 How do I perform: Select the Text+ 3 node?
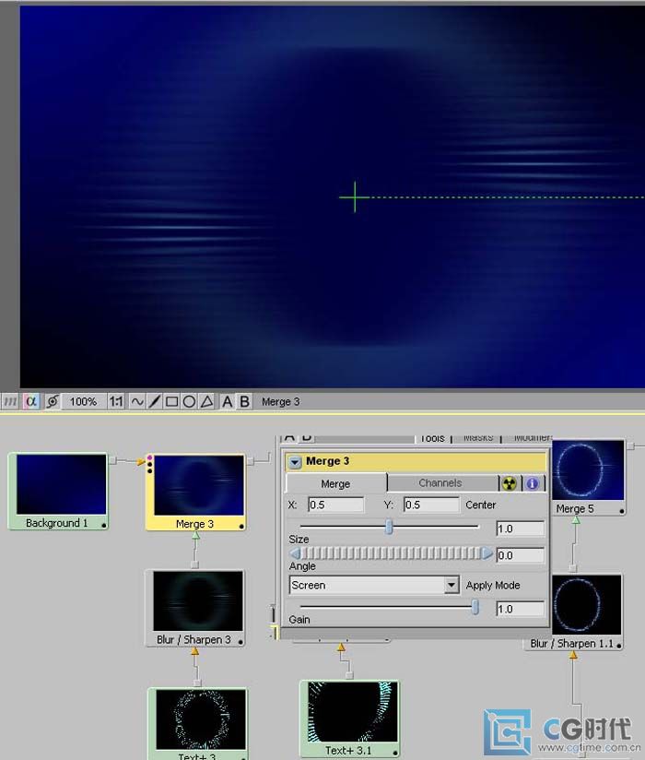tap(197, 724)
